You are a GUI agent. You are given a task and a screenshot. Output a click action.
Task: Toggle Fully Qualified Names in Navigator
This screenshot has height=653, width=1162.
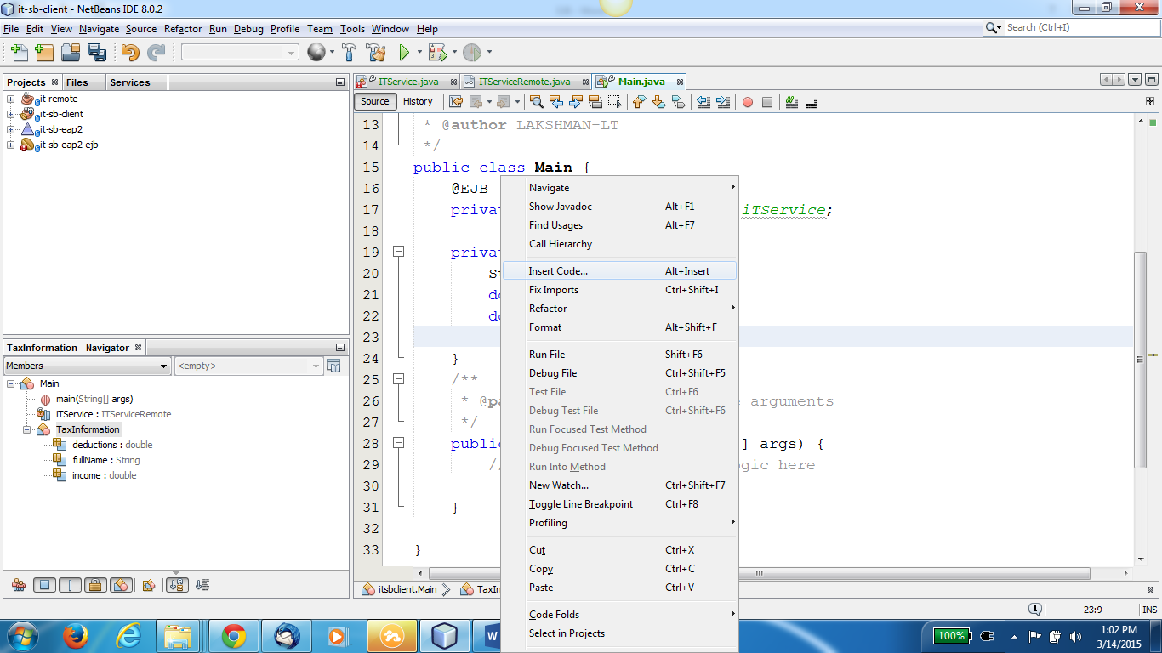149,585
